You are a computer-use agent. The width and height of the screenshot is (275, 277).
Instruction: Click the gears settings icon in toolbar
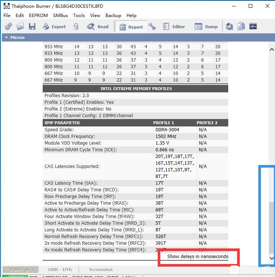8,26
